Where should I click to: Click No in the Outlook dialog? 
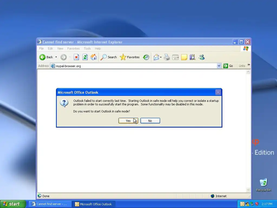coord(150,121)
